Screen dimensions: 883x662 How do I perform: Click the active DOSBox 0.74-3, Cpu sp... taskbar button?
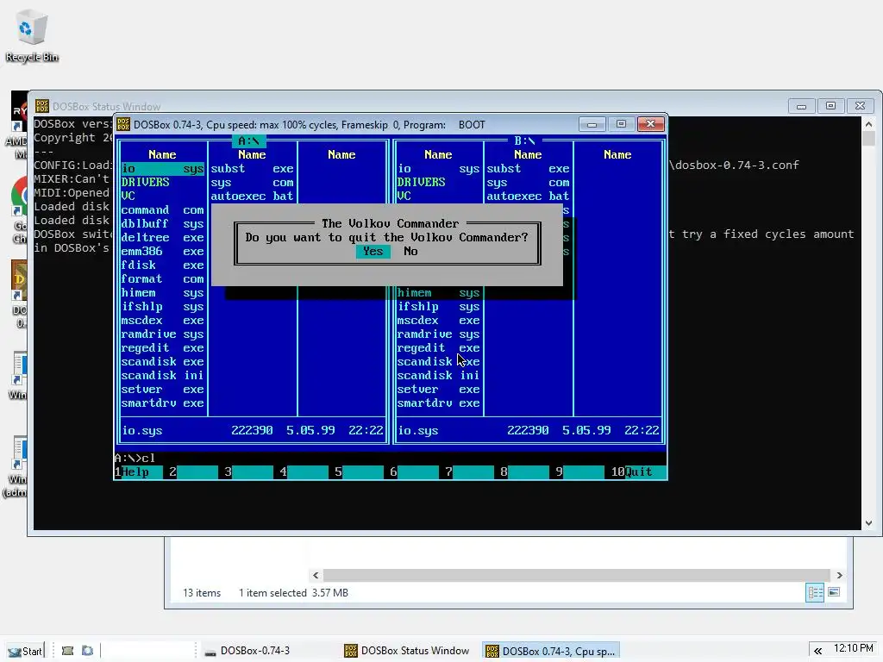551,651
